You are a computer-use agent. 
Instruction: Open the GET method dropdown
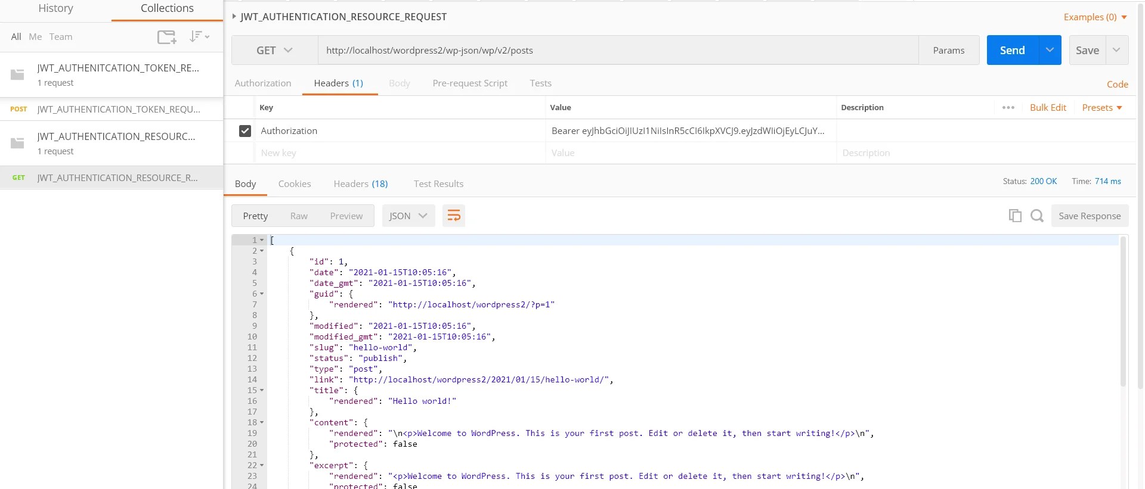274,51
